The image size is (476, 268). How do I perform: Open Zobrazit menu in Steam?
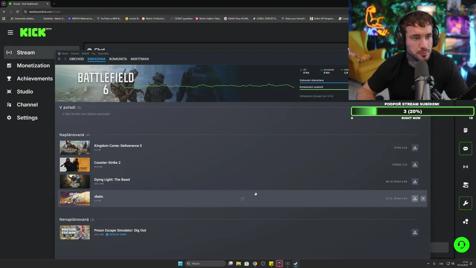(75, 54)
